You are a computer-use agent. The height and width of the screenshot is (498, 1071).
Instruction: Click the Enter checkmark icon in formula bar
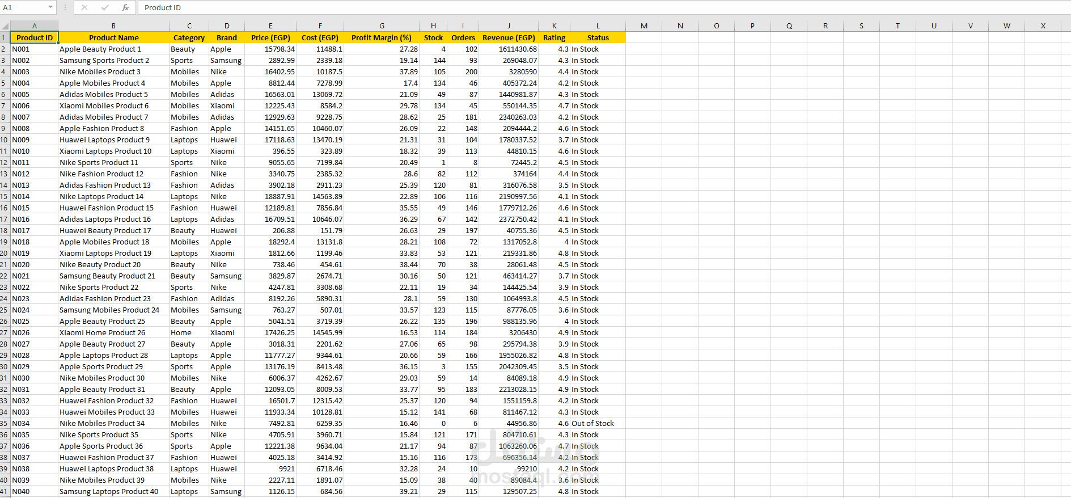105,7
